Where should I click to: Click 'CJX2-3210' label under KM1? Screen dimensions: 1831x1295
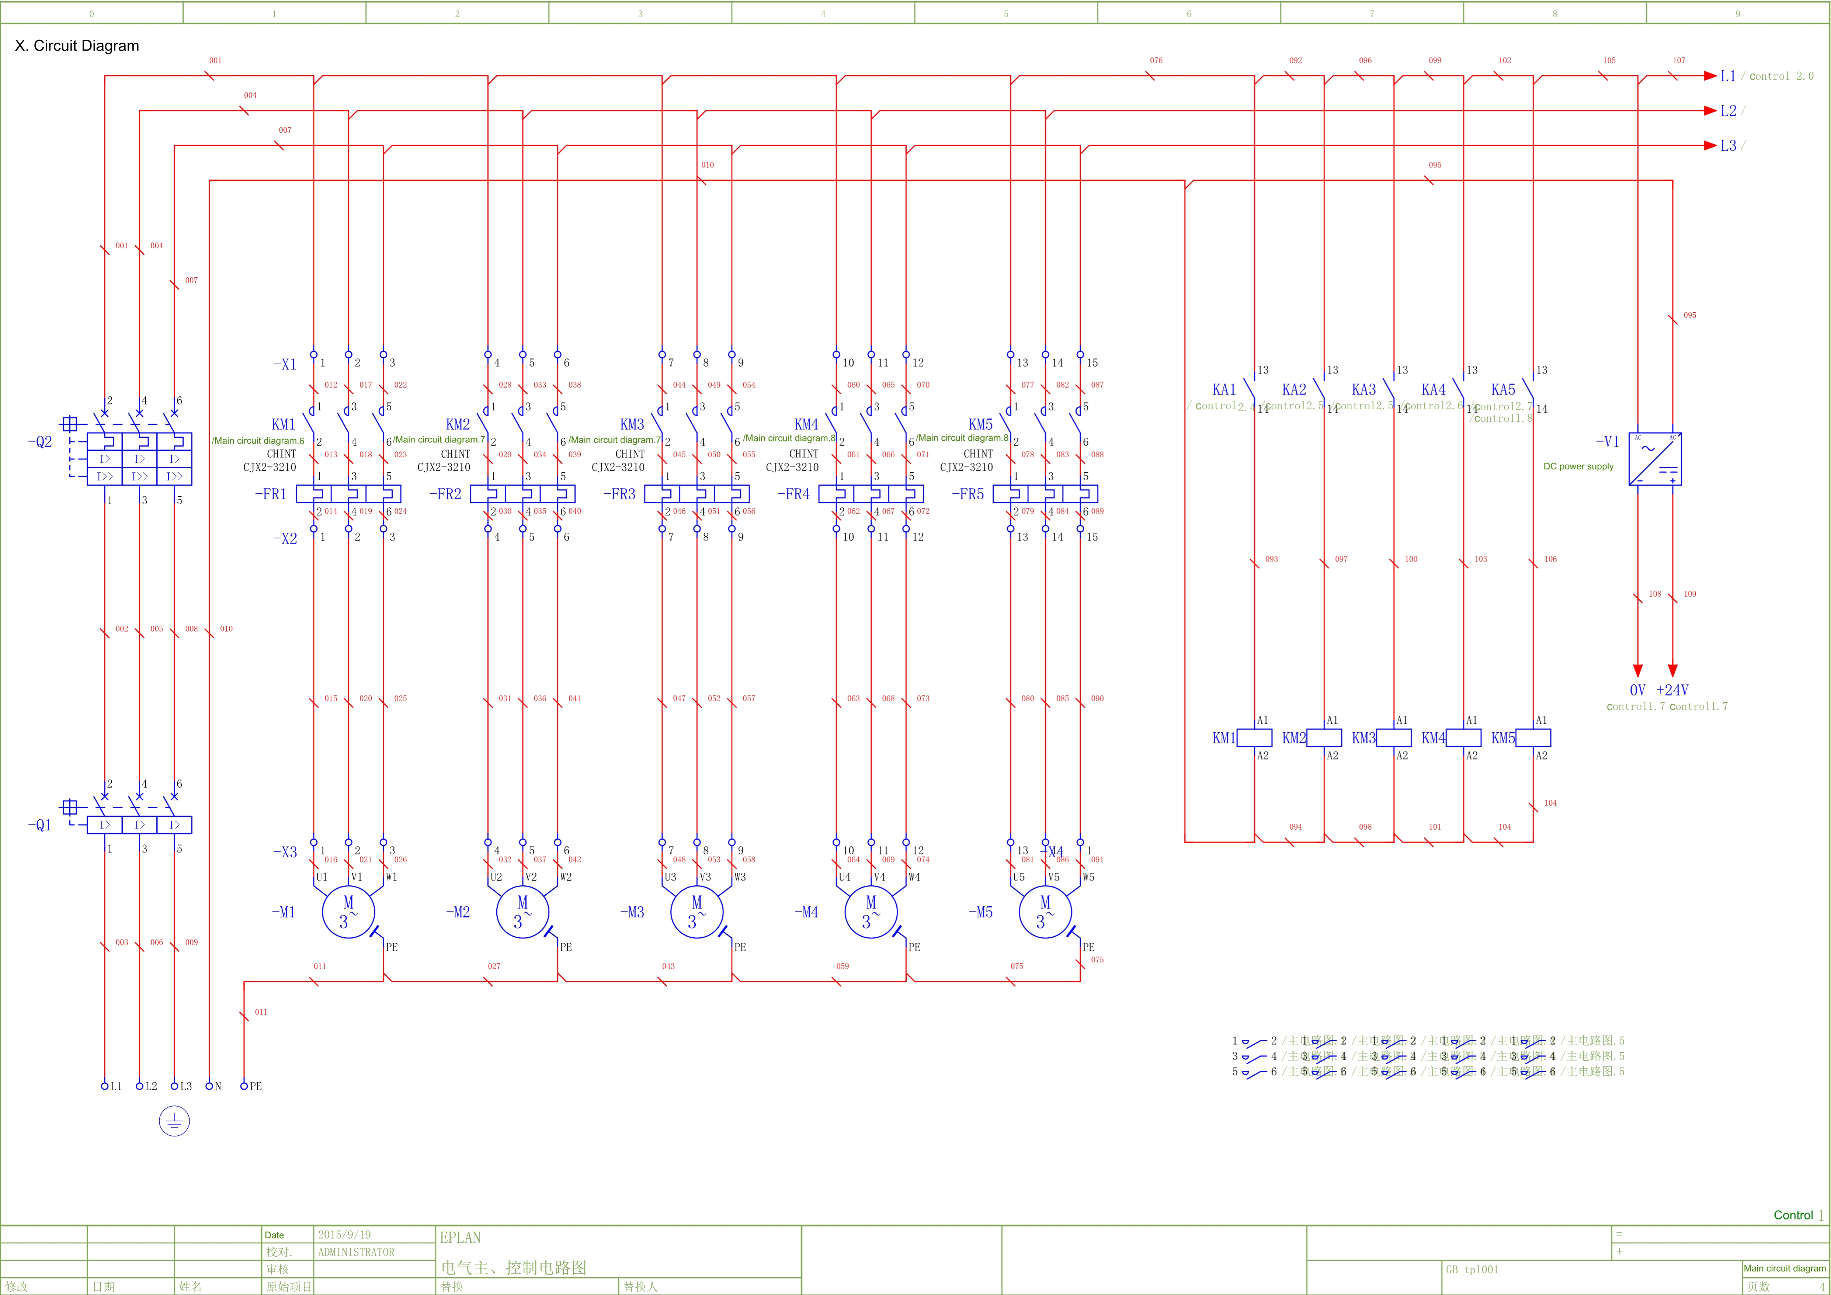pos(270,467)
